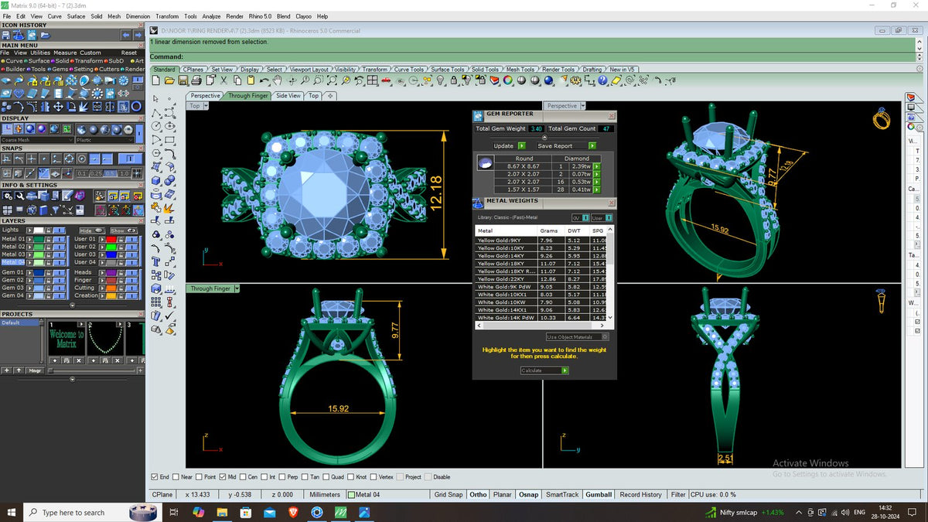Toggle Ortho in the status bar
Image resolution: width=928 pixels, height=522 pixels.
(478, 495)
